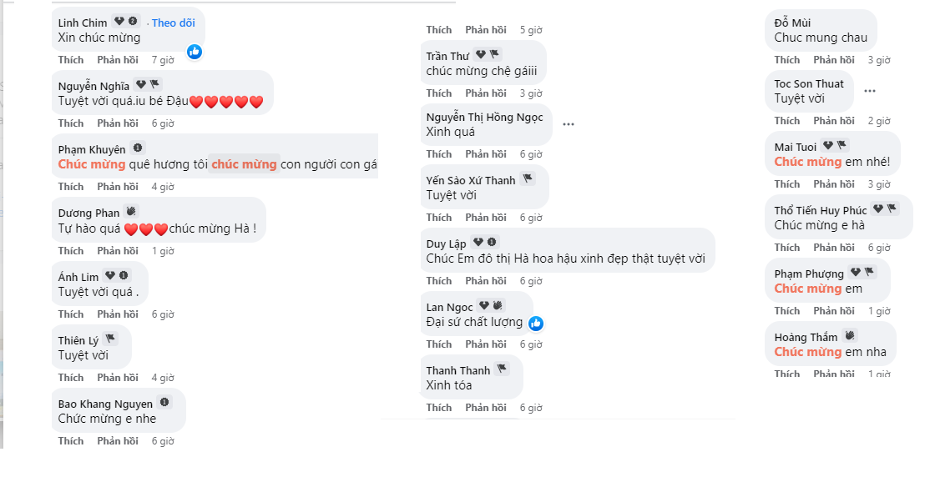Click Phản hồi under Ánh Lim's comment

coord(118,314)
